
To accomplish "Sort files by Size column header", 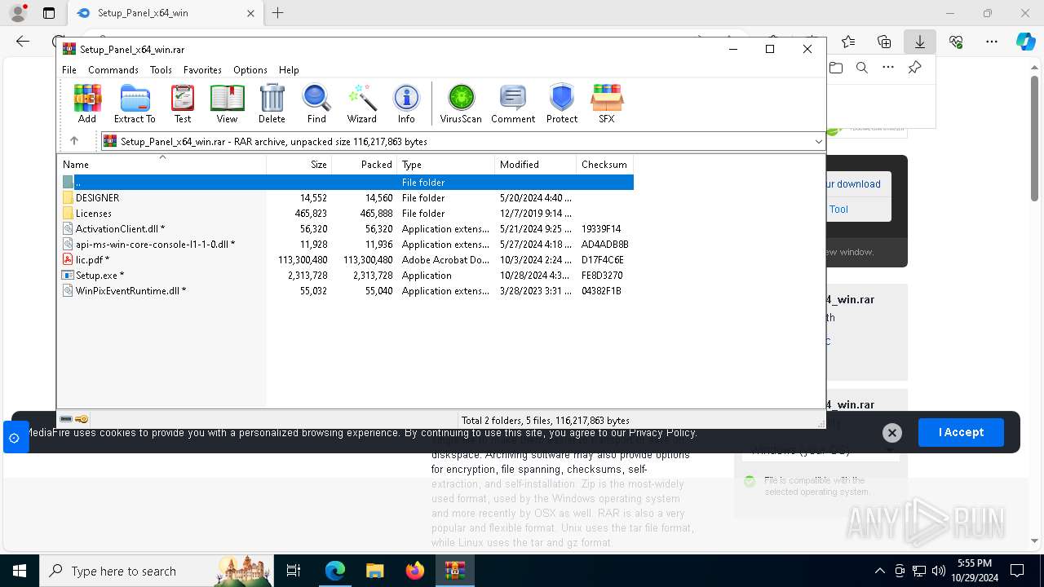I will [299, 164].
